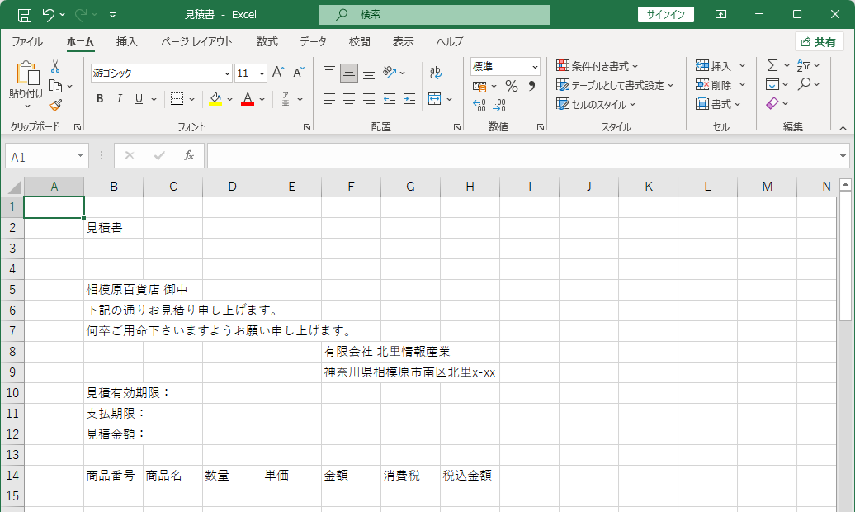Apply cell borders icon
The width and height of the screenshot is (855, 512).
pyautogui.click(x=177, y=99)
